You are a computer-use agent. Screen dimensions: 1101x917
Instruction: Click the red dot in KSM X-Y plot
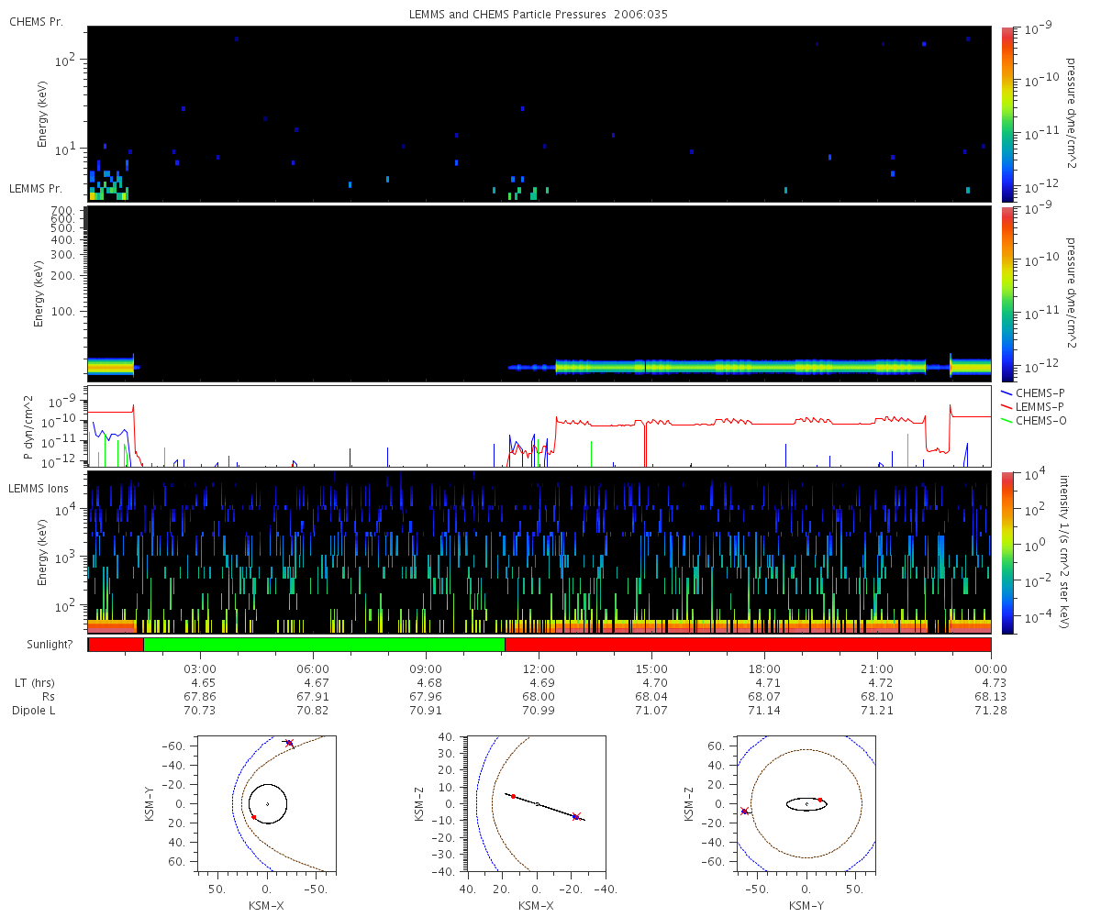click(x=254, y=817)
